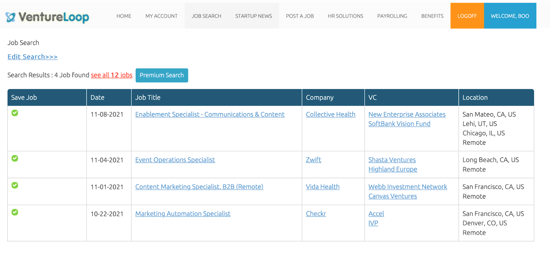550x260 pixels.
Task: Click the San Mateo, CA, US location
Action: (x=489, y=115)
